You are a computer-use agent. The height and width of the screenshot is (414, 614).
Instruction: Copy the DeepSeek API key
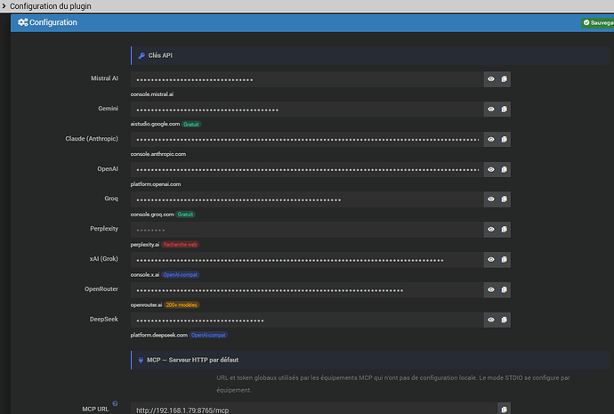[504, 320]
